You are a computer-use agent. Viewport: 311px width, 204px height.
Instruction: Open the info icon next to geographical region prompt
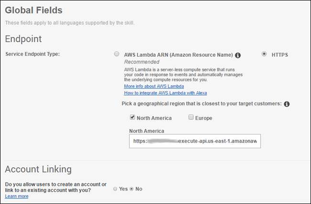tap(287, 104)
